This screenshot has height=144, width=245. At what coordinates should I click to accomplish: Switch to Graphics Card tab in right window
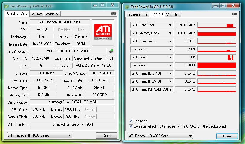point(138,15)
